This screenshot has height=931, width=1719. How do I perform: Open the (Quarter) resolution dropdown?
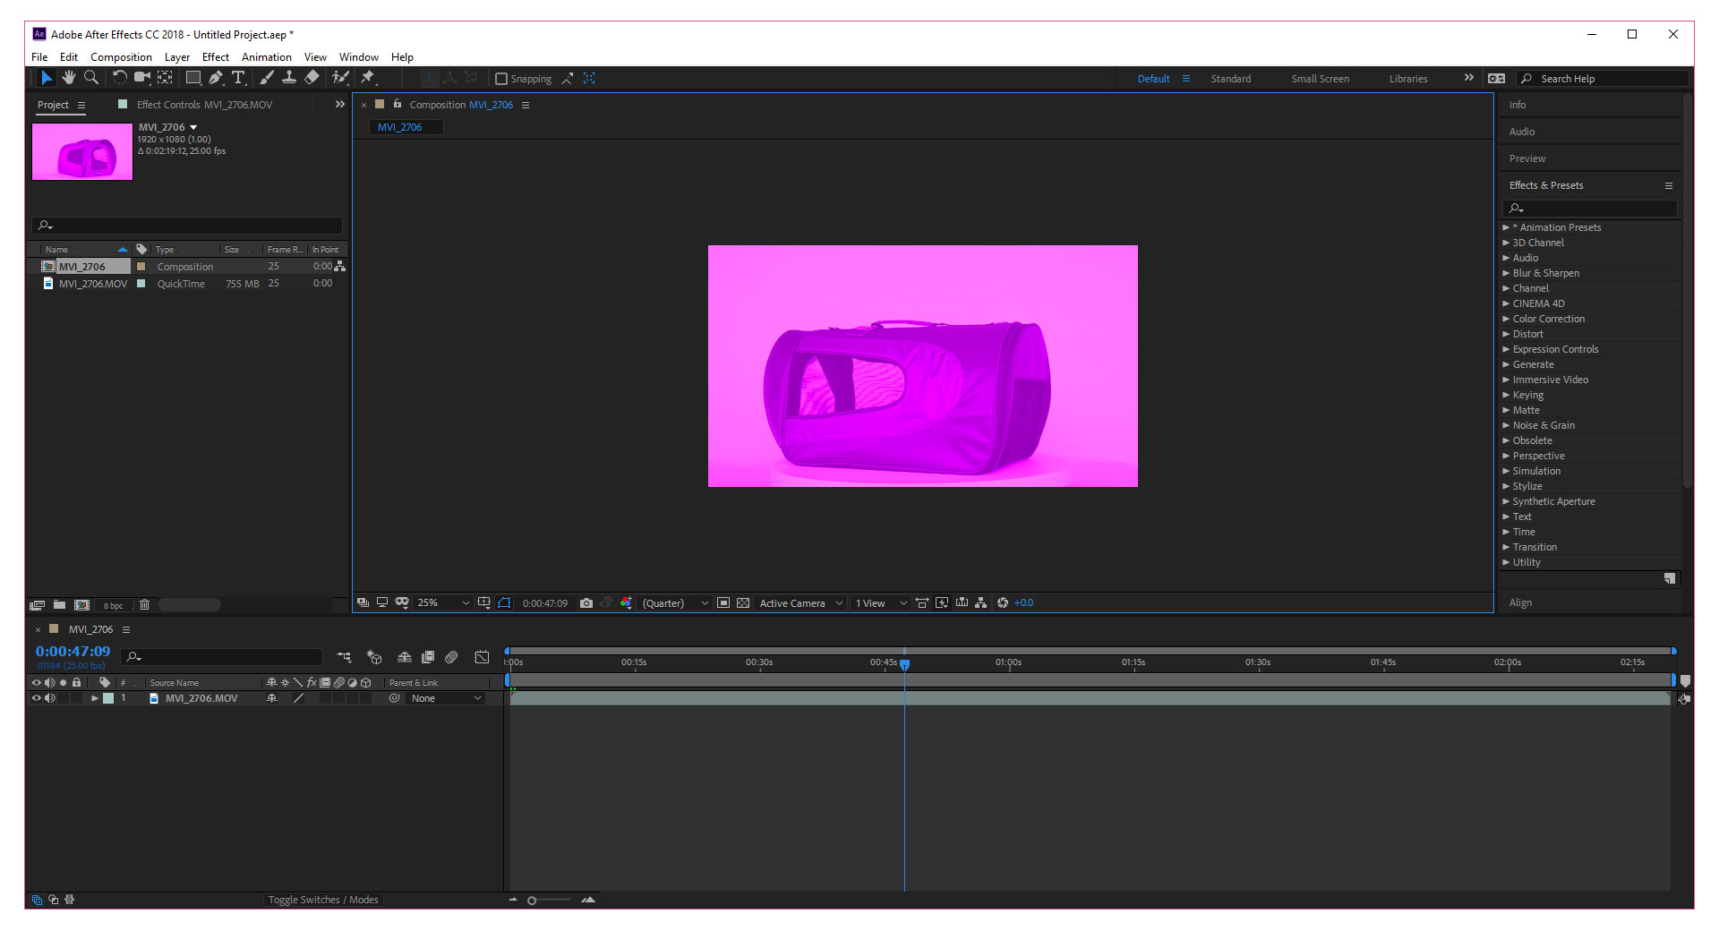(675, 603)
